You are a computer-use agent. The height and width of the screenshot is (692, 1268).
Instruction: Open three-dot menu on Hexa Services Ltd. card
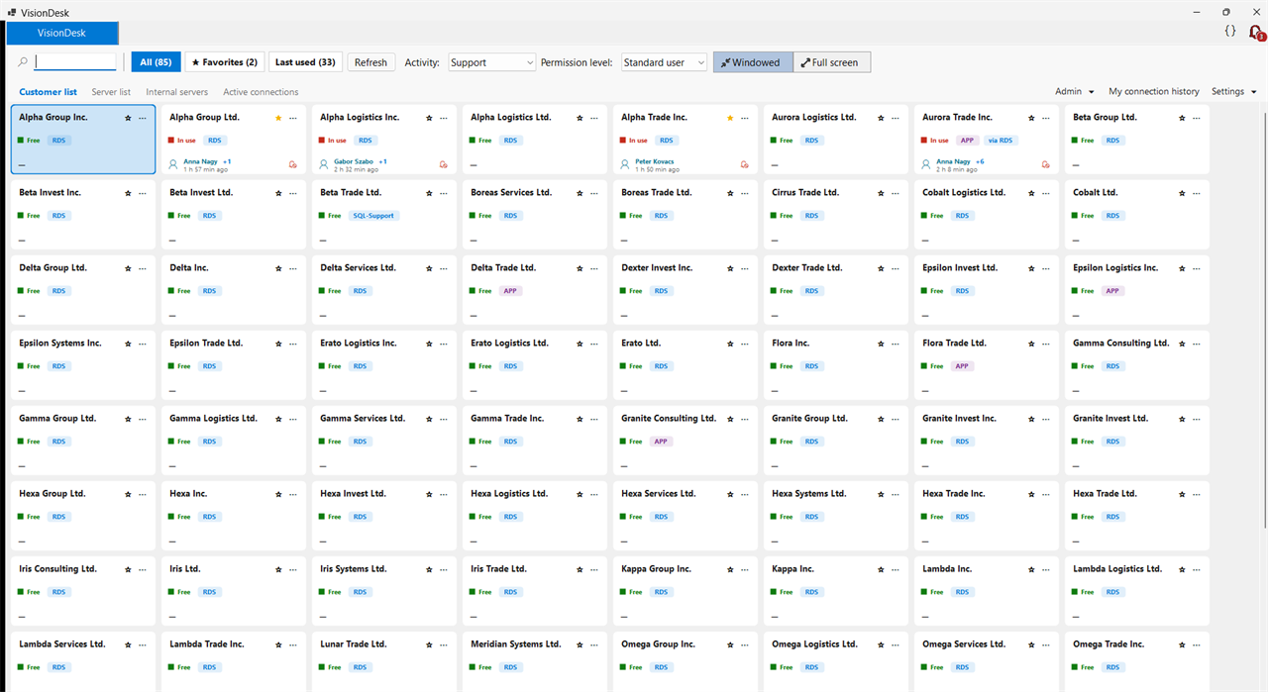[745, 494]
